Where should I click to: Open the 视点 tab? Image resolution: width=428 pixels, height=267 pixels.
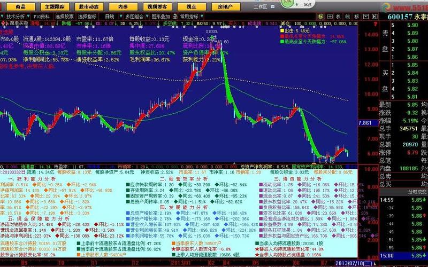pos(192,7)
